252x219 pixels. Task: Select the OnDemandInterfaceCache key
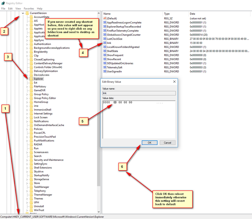(49, 125)
